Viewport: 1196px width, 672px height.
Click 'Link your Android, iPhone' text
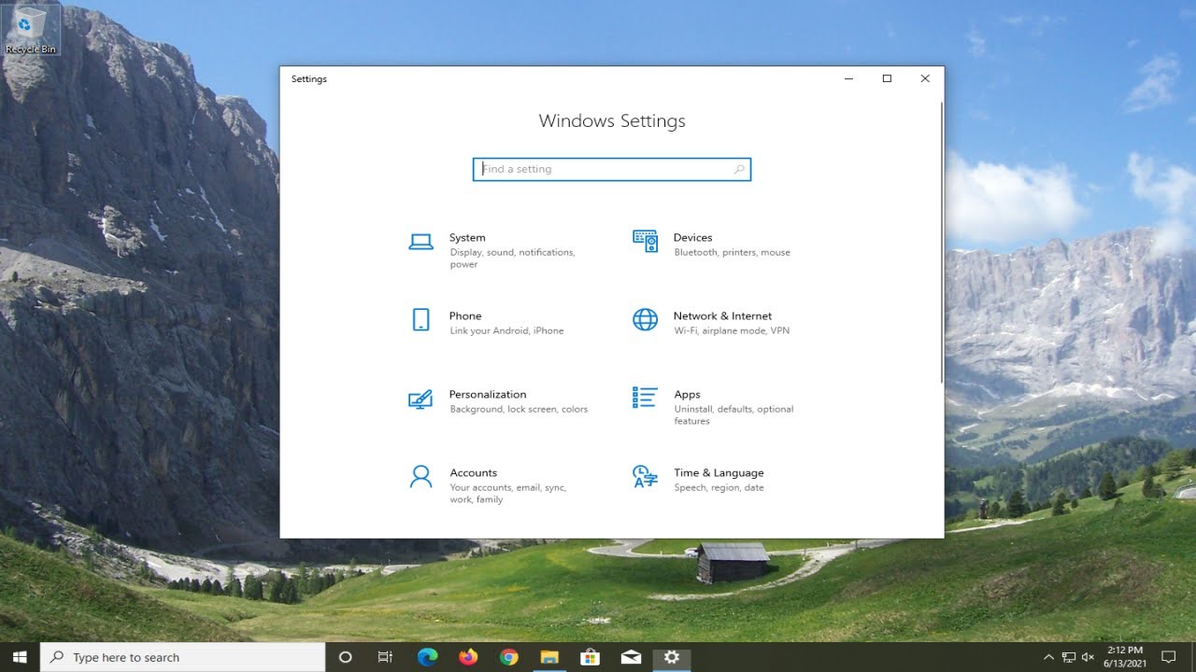(506, 330)
